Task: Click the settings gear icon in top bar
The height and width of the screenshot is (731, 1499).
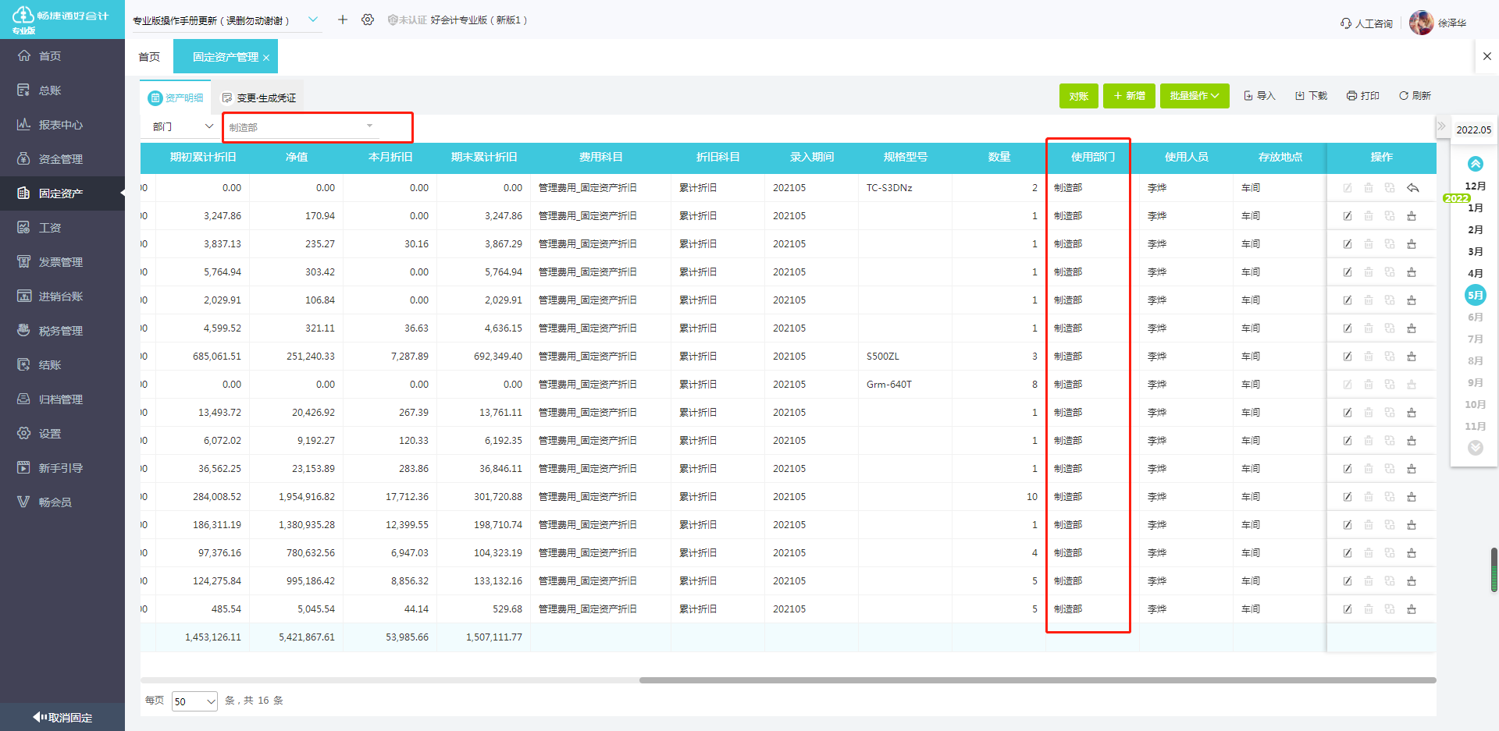Action: click(368, 20)
